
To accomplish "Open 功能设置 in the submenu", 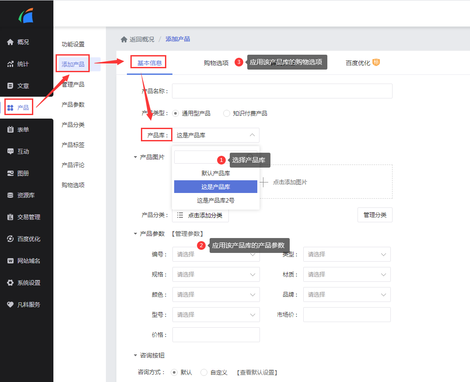I will coord(73,44).
